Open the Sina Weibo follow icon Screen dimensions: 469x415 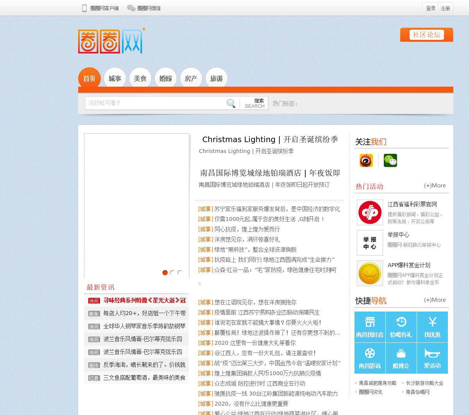[366, 160]
